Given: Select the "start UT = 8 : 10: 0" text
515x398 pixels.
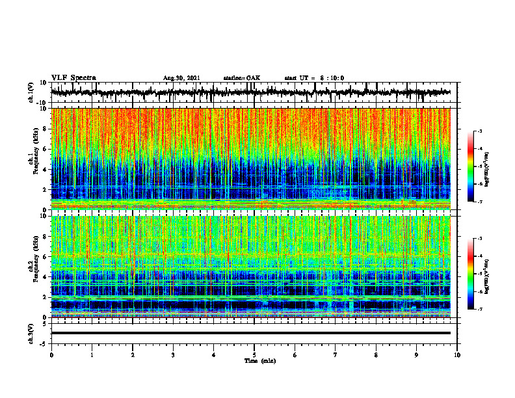Looking at the screenshot, I should (314, 78).
